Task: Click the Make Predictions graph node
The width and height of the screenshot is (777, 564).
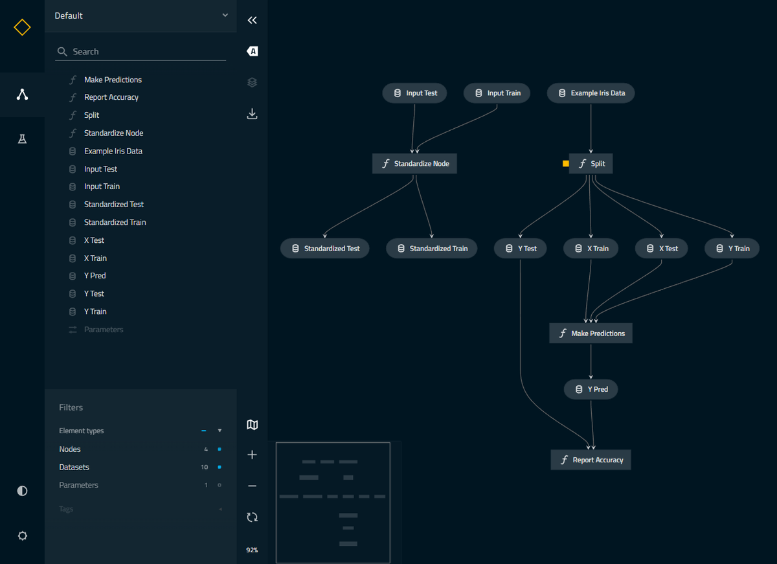Action: pyautogui.click(x=591, y=333)
